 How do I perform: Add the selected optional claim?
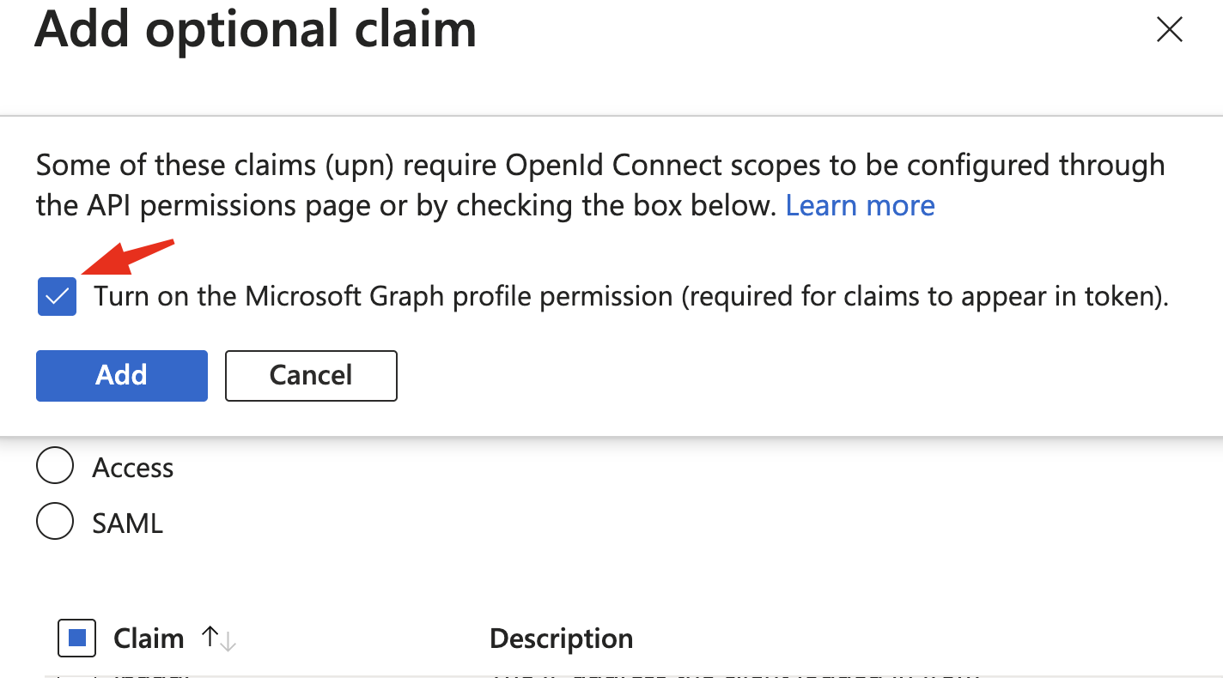121,375
